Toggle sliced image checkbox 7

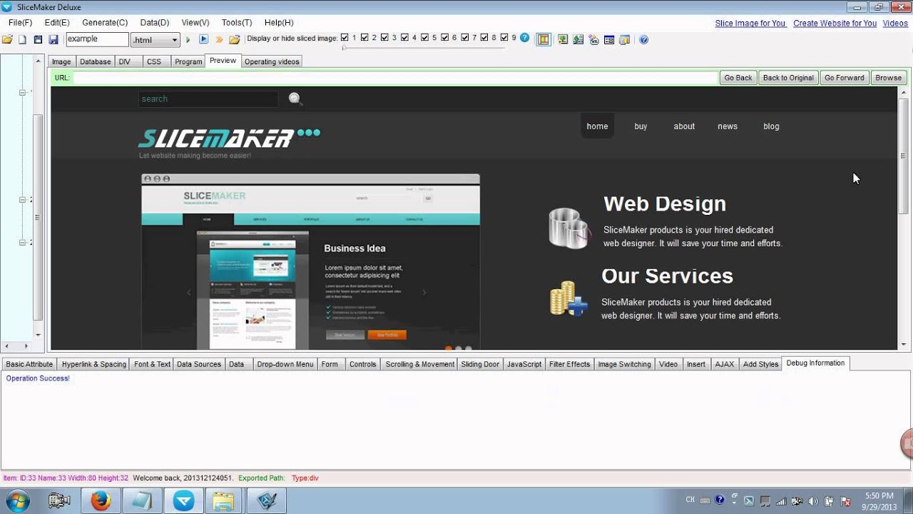464,38
